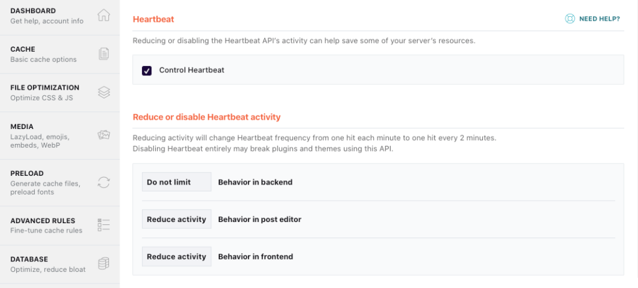Open the Behavior in frontend dropdown

coord(176,256)
